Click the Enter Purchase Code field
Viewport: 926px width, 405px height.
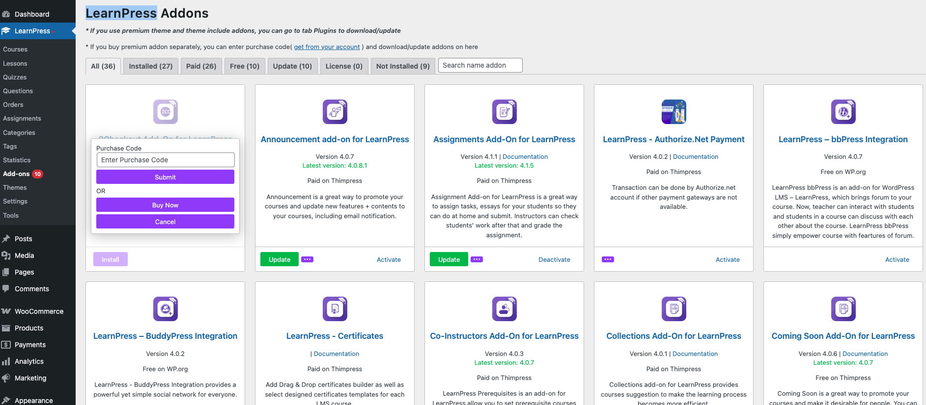pos(165,160)
